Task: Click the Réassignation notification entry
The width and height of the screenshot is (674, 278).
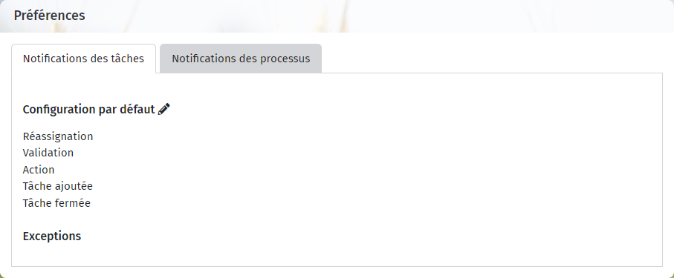Action: pos(58,136)
